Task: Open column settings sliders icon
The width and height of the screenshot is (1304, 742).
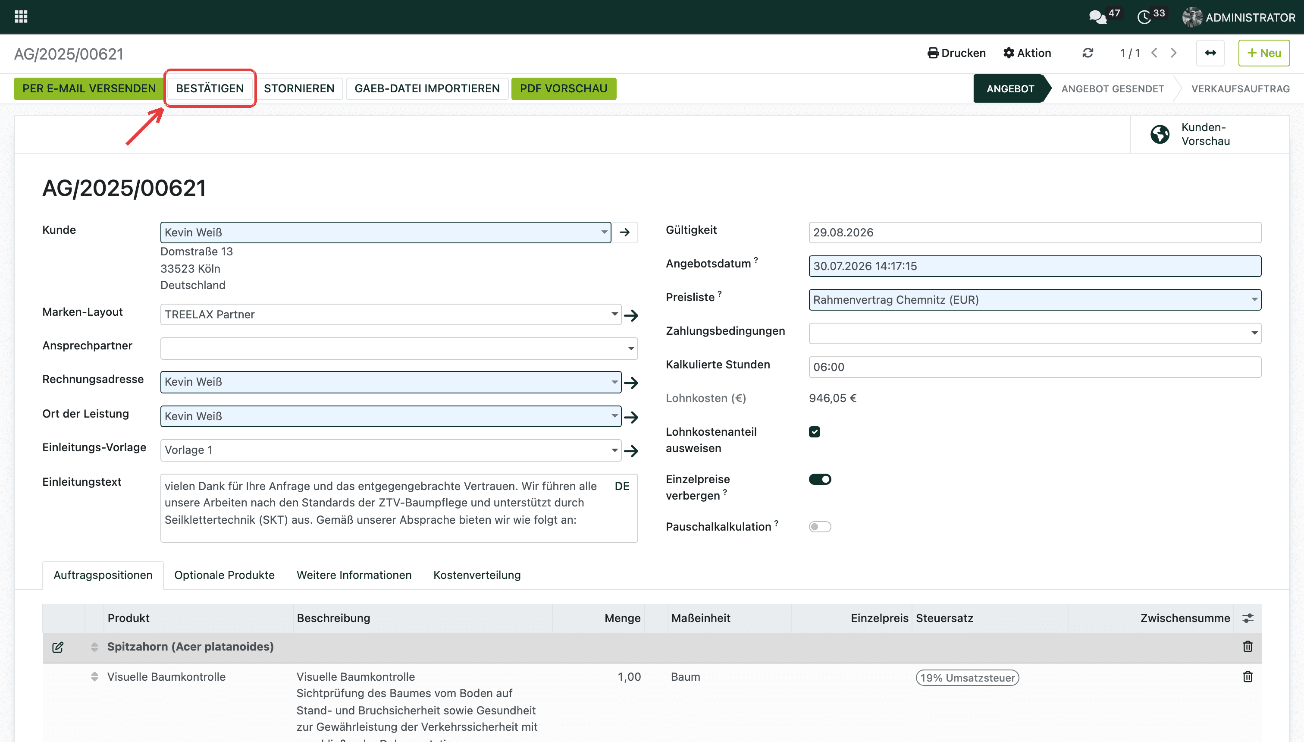Action: pos(1248,618)
